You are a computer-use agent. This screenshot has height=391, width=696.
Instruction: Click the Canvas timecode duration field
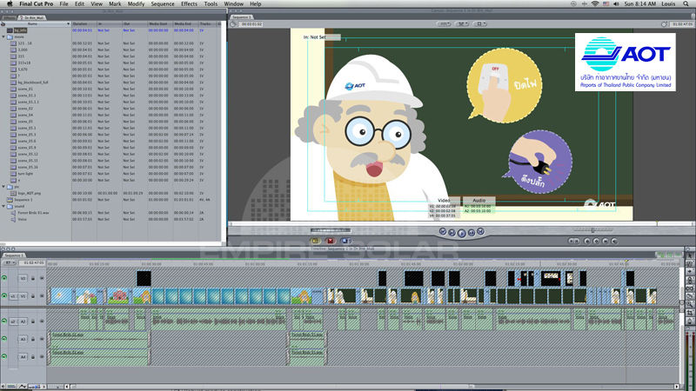251,24
